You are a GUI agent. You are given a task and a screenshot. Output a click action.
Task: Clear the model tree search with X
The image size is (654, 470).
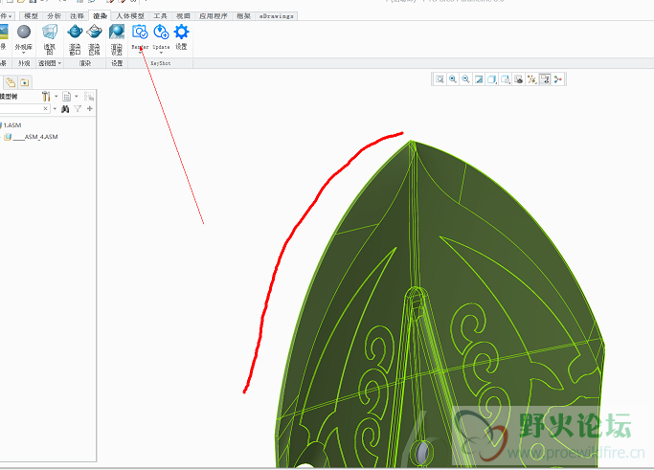(x=45, y=109)
